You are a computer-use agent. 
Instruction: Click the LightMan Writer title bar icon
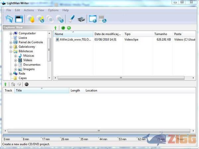pos(4,3)
